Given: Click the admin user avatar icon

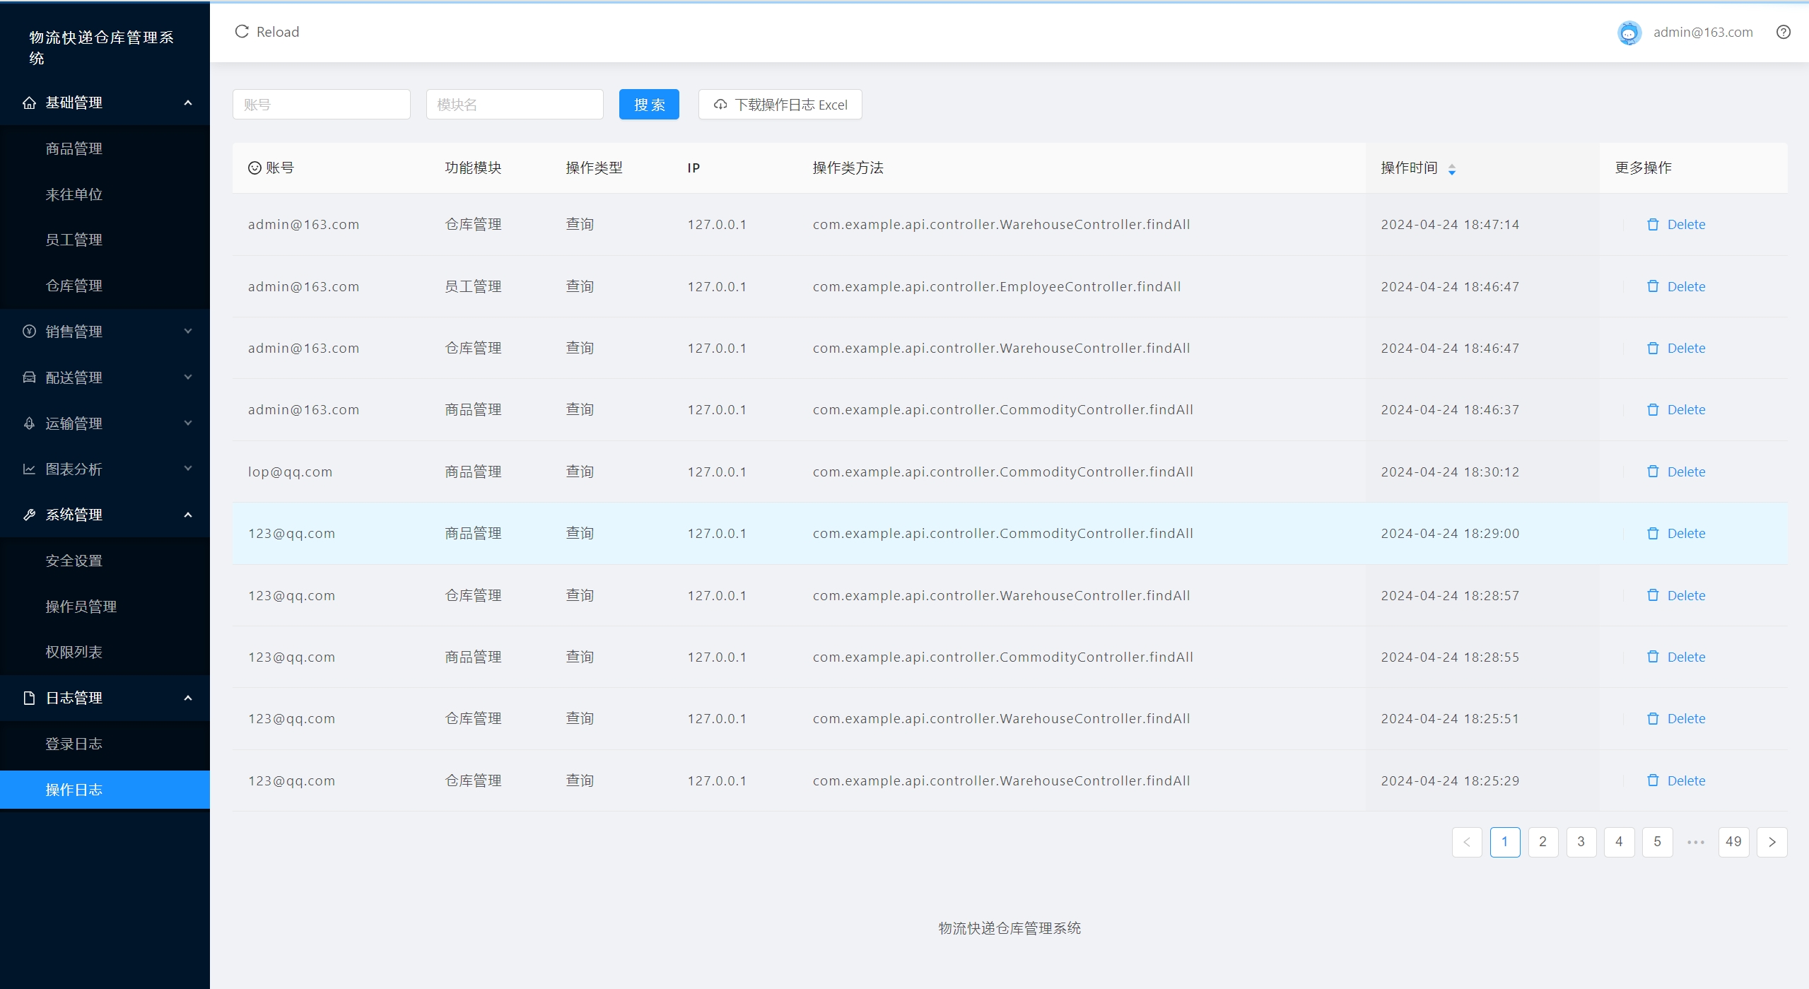Looking at the screenshot, I should click(x=1629, y=33).
